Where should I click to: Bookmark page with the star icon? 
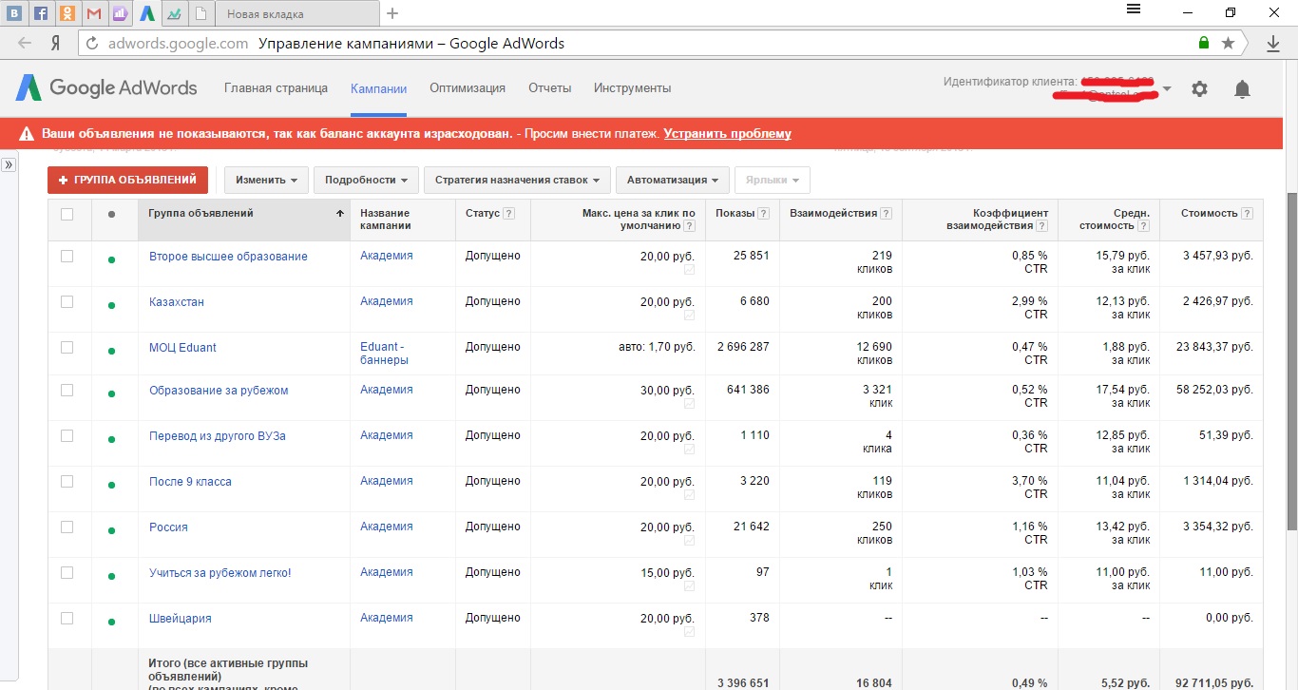(1229, 44)
